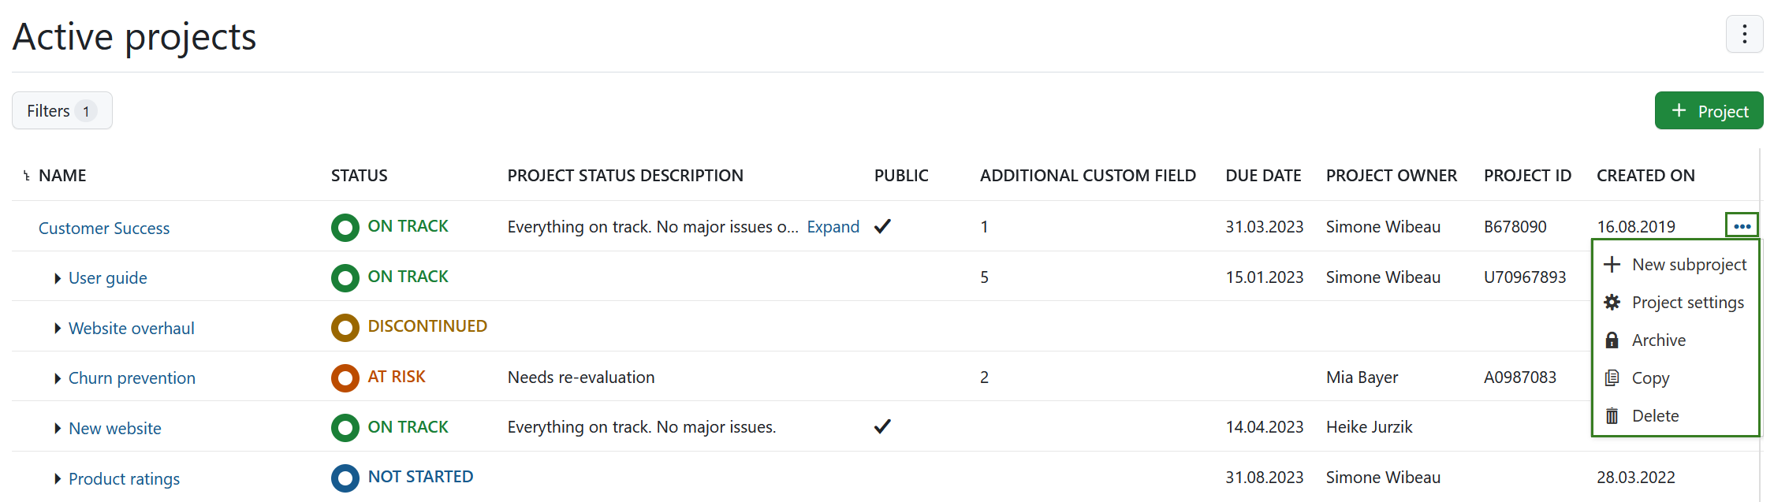Click the gear icon for Project settings
The width and height of the screenshot is (1774, 502).
[x=1612, y=303]
